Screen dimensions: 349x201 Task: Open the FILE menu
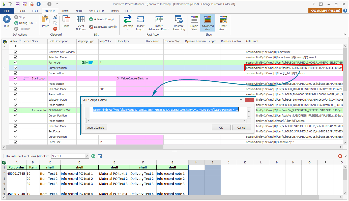[7, 11]
